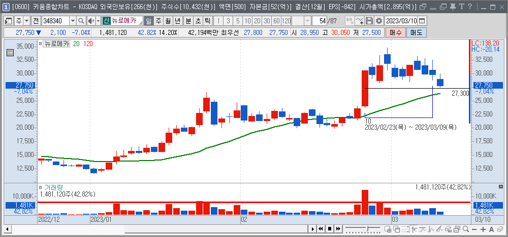Click the split chart window icon
The width and height of the screenshot is (508, 237).
[388, 229]
